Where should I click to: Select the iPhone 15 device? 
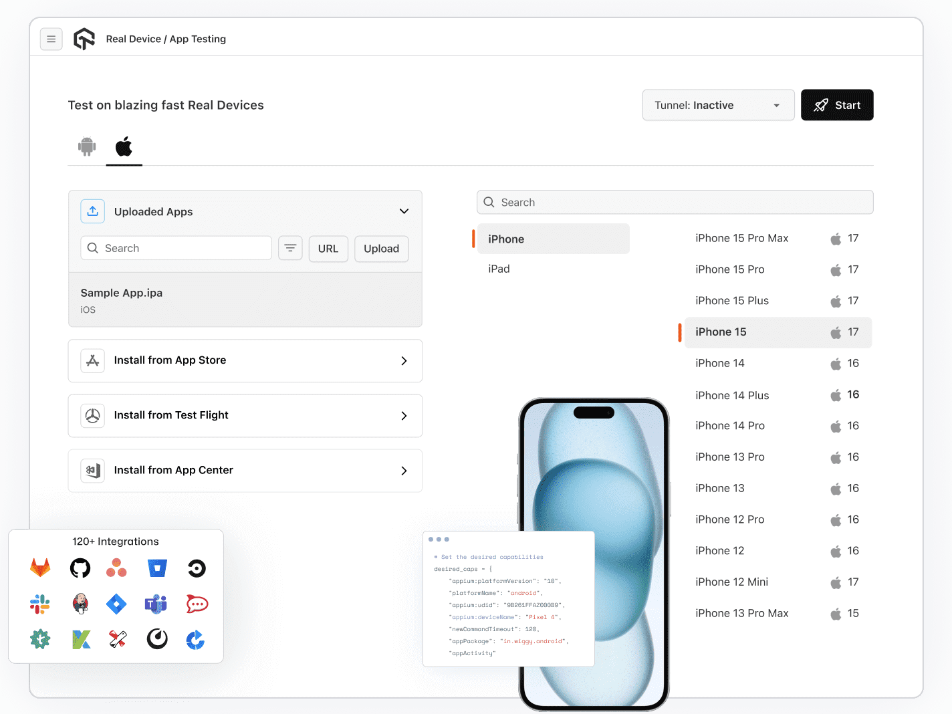point(778,332)
